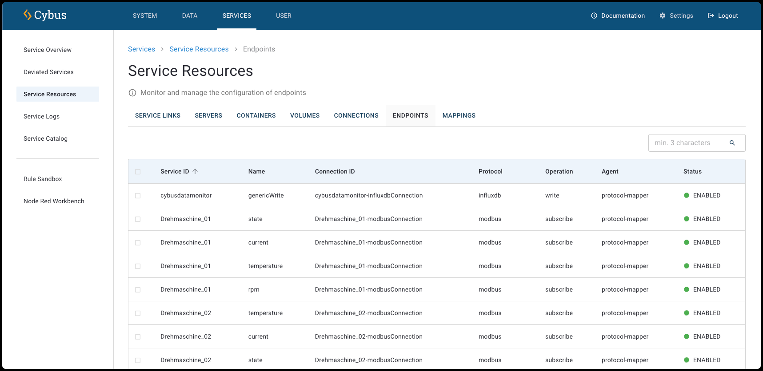Viewport: 763px width, 371px height.
Task: Click green status dot for cybusdatamonitor
Action: [x=686, y=195]
